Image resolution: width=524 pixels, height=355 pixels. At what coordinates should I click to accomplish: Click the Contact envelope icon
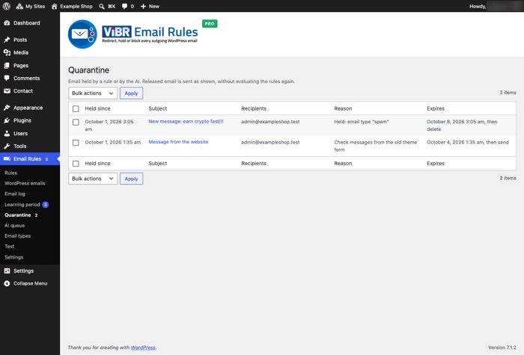click(x=7, y=90)
